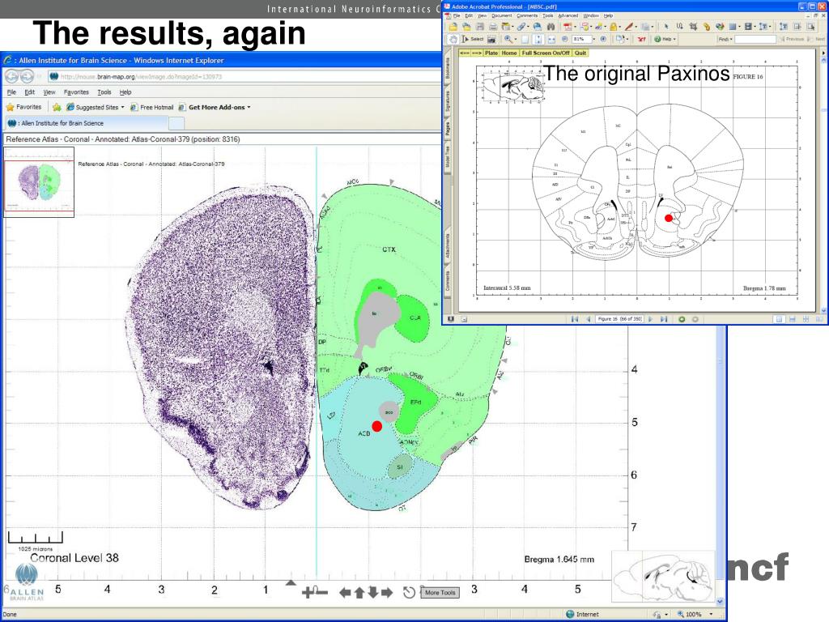Screen dimensions: 829x622
Task: Click the Yahoo Y! toolbar icon in Acrobat
Action: click(640, 39)
